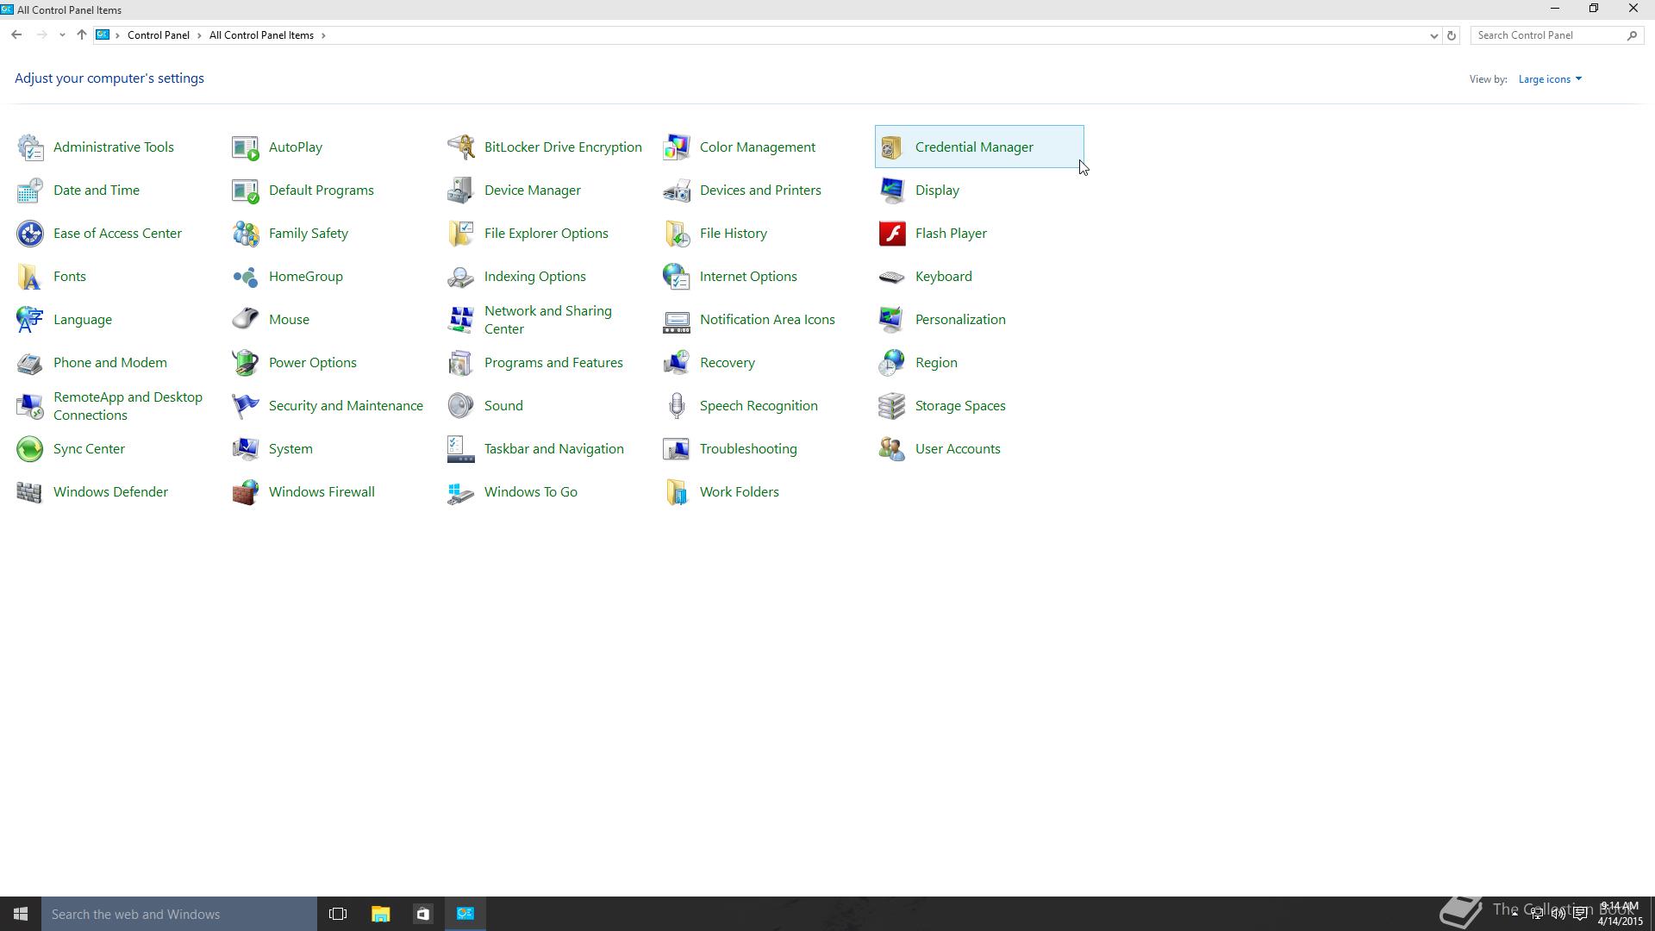Open File Explorer from the taskbar

click(380, 914)
